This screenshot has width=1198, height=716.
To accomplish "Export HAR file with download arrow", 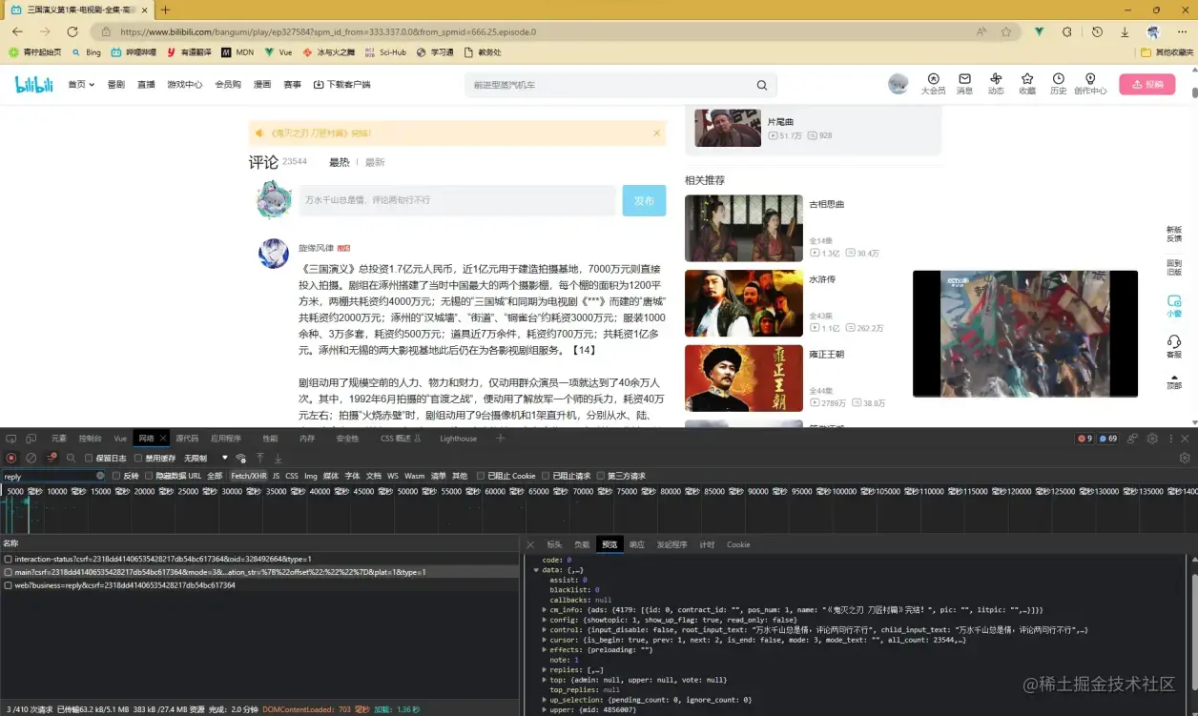I will point(279,459).
